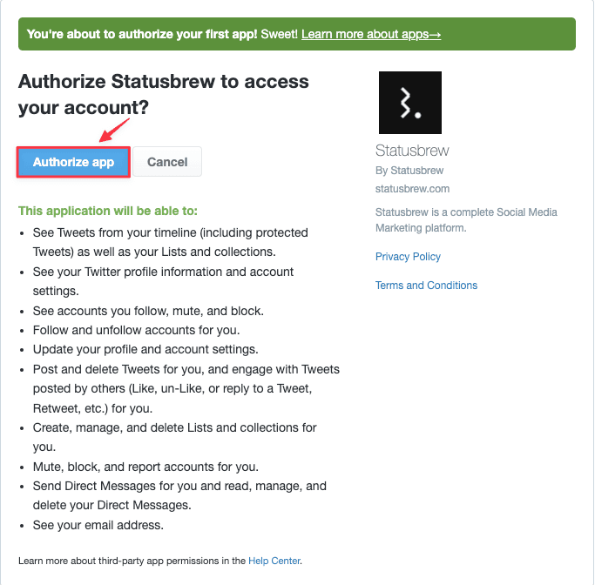Click the green first app notification banner
595x585 pixels.
(297, 34)
